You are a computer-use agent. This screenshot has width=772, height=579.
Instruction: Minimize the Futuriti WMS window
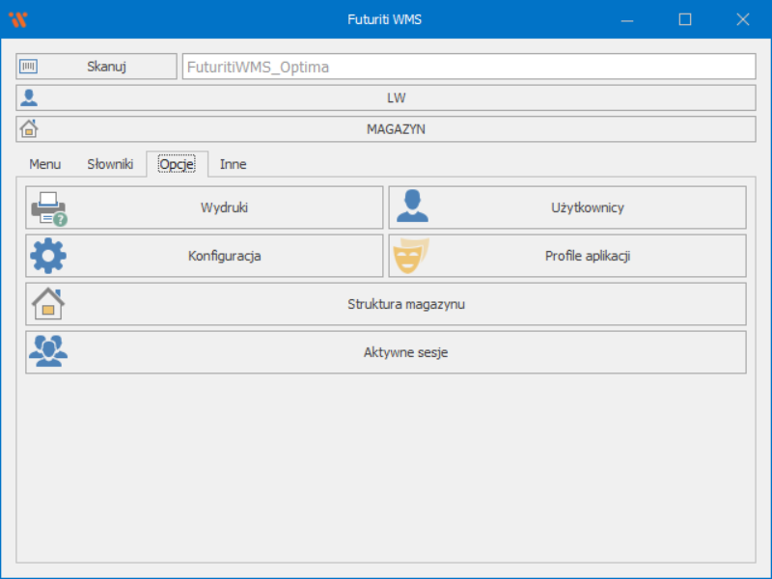pos(626,19)
